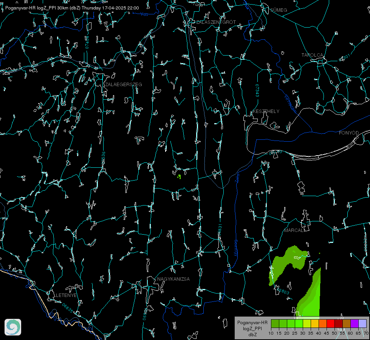Click the TAPOLCA city label

pos(312,55)
